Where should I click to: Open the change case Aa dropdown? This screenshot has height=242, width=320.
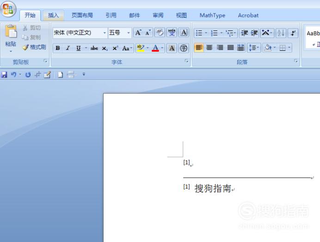tap(127, 48)
